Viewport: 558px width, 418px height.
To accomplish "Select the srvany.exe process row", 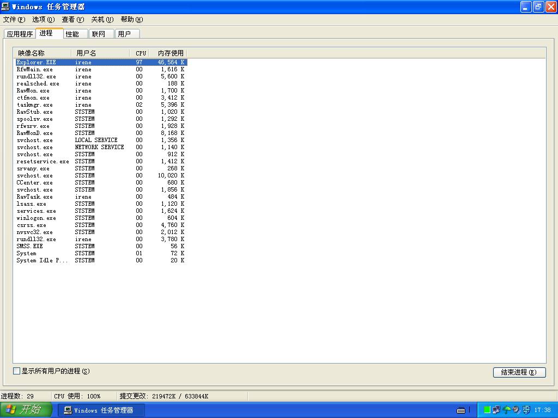I will (101, 169).
